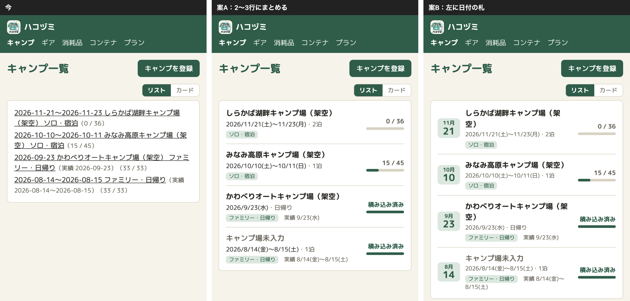Image resolution: width=630 pixels, height=301 pixels.
Task: Click ファミリー・日帰り tag on the かわべり row in the 案B panel
Action: tap(491, 238)
